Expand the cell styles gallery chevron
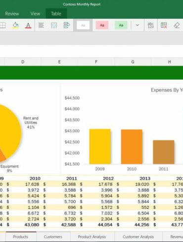This screenshot has width=183, height=242. click(137, 25)
